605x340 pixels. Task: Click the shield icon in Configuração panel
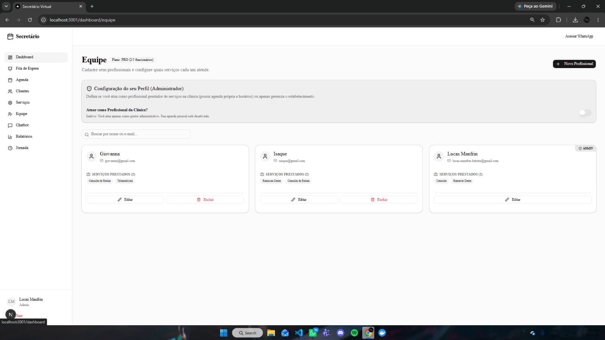[89, 88]
